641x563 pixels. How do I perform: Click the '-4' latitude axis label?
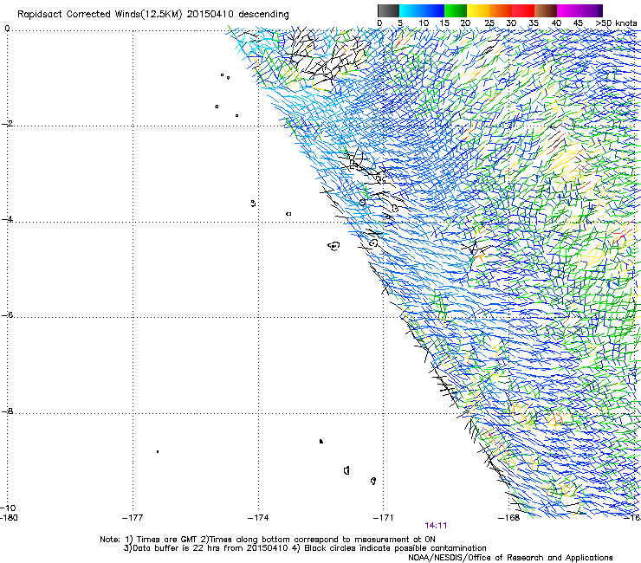7,219
